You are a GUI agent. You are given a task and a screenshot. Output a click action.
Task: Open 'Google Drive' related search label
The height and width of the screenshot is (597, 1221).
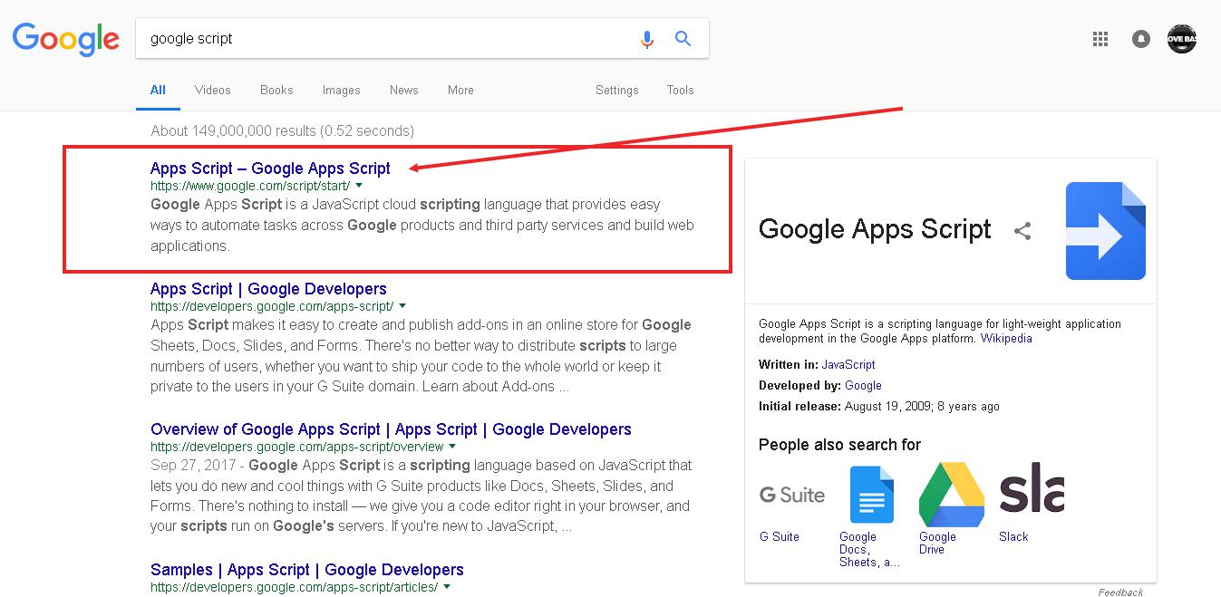[x=938, y=543]
